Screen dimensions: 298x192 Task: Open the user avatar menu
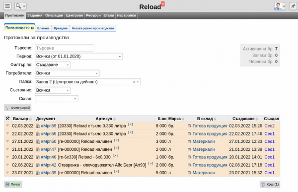[x=280, y=6]
